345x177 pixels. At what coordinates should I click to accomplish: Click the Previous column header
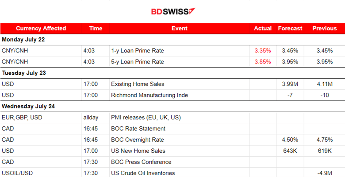(325, 28)
